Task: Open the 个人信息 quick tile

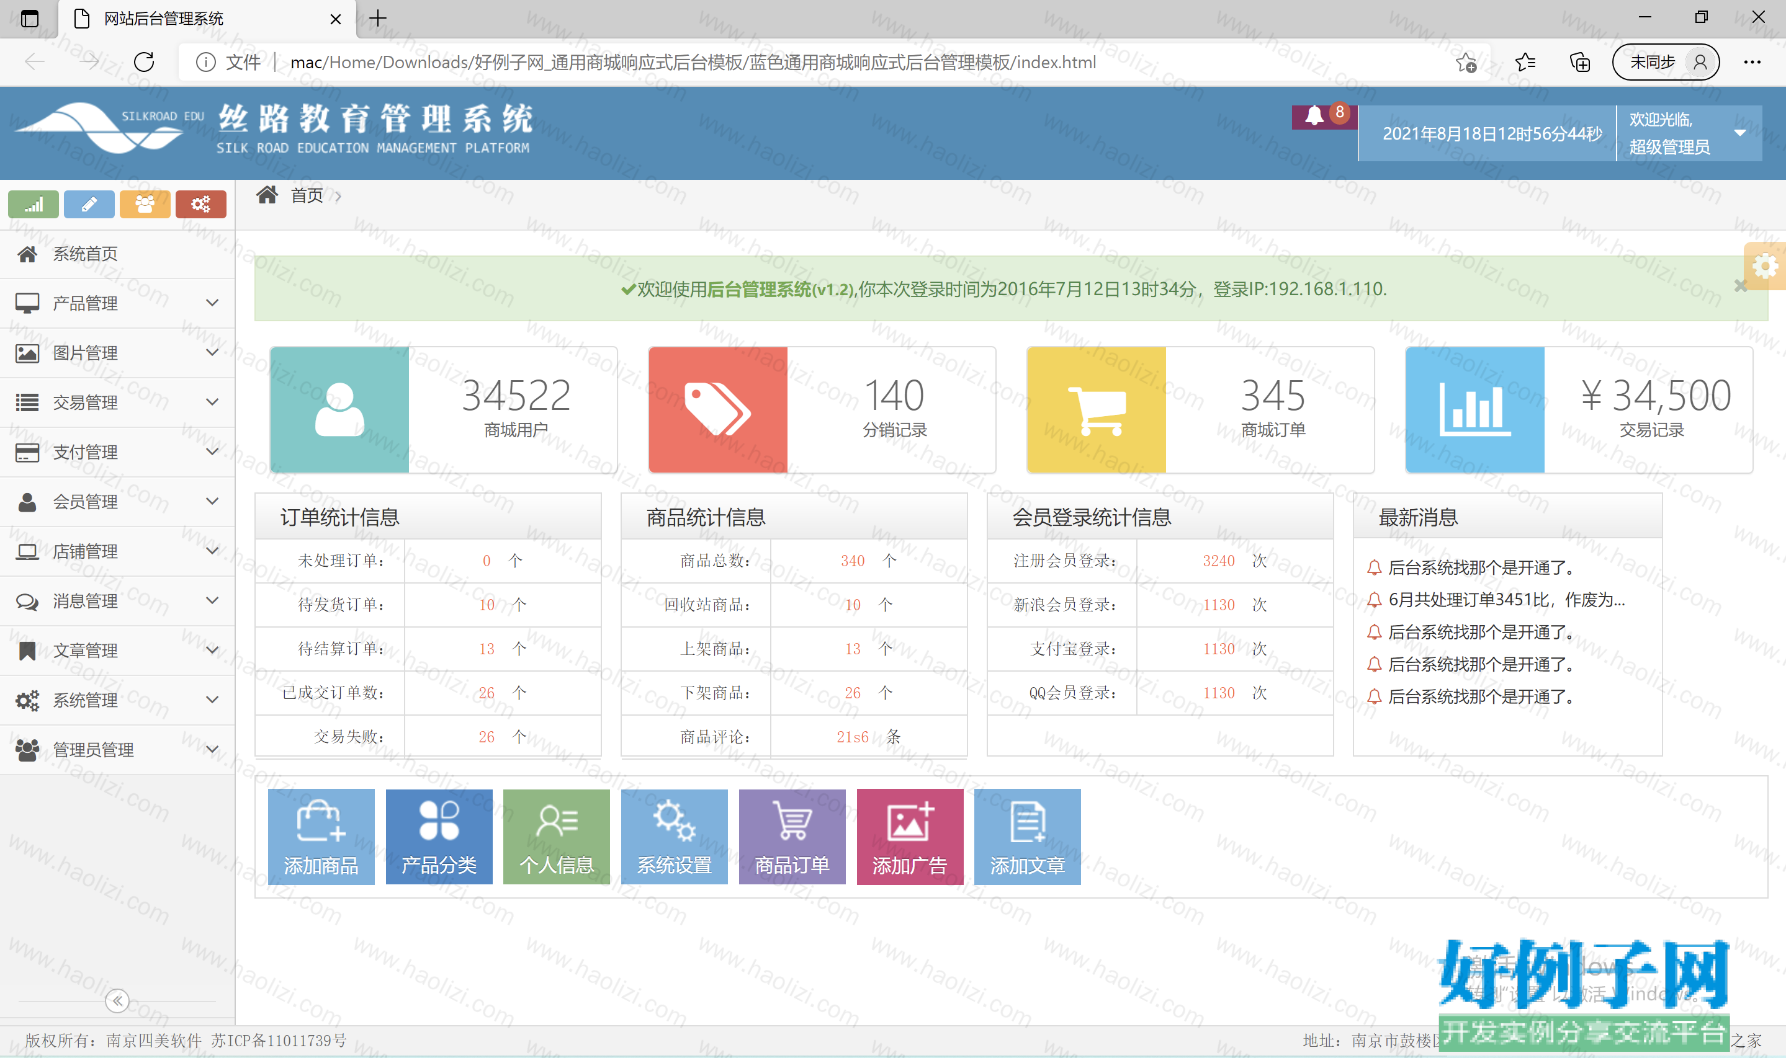Action: pos(557,837)
